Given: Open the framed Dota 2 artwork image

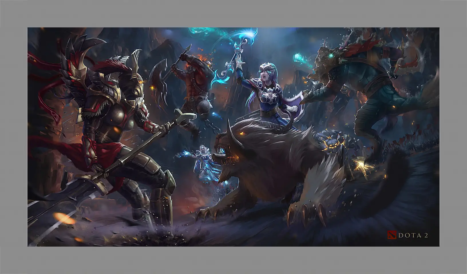Looking at the screenshot, I should [233, 137].
